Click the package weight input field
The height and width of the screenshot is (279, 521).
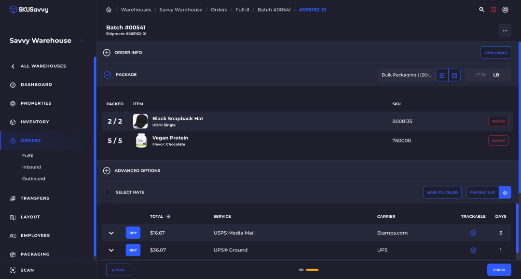coord(478,75)
